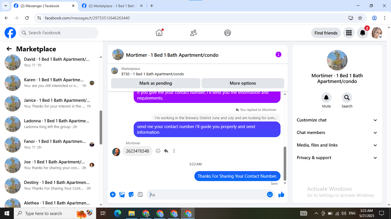Open Karen's apartment conversation

pos(50,82)
